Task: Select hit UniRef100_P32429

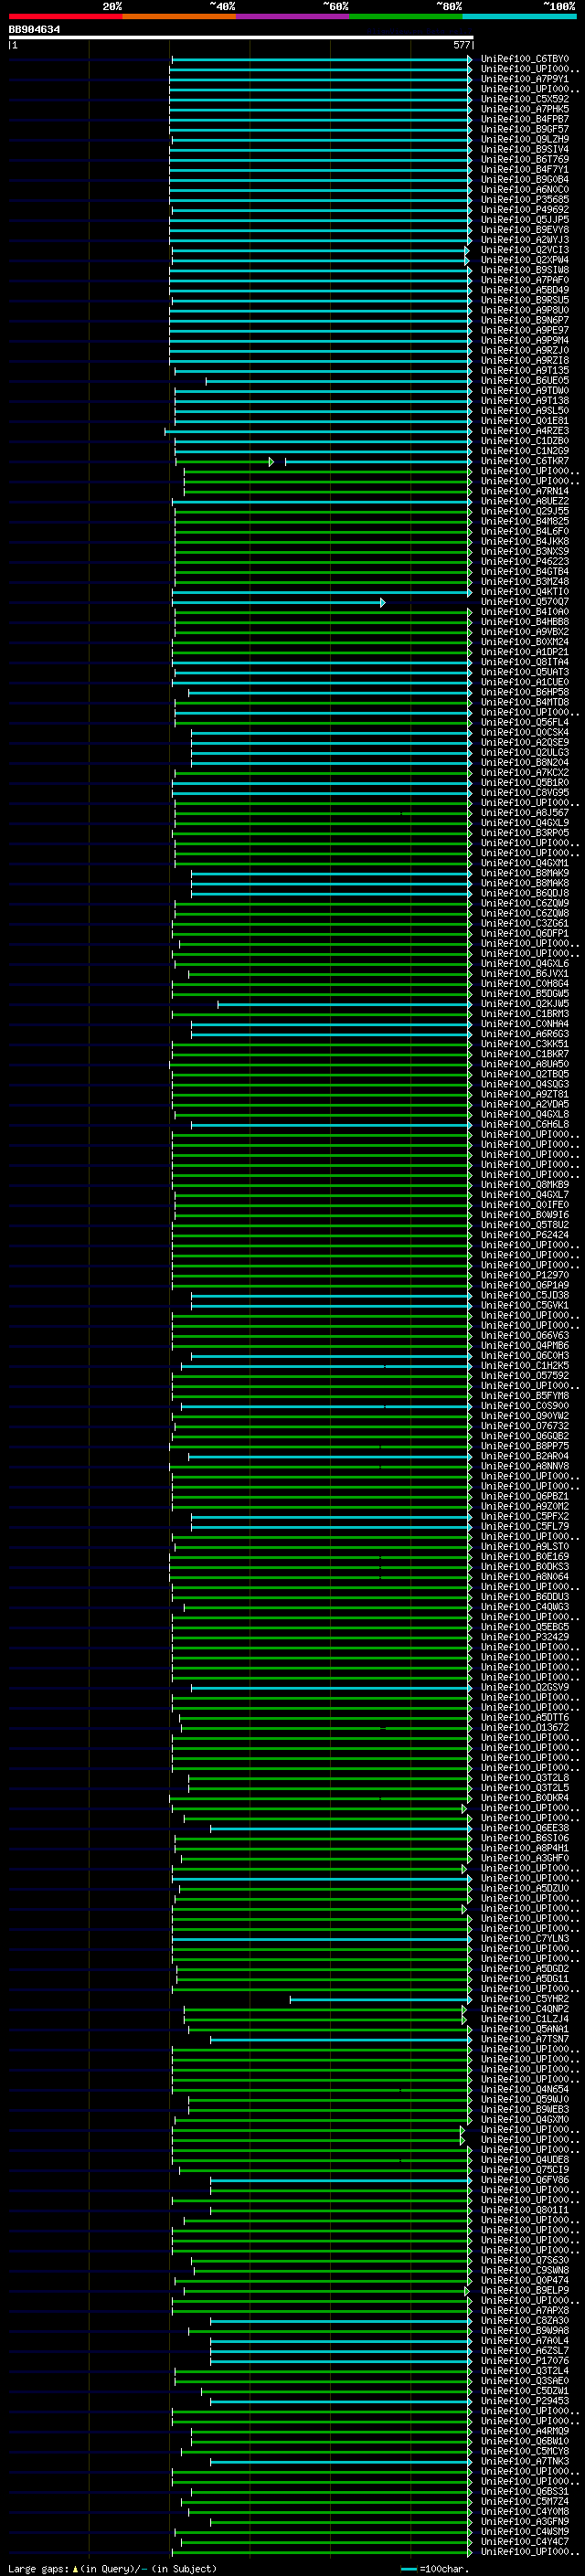Action: [524, 1636]
